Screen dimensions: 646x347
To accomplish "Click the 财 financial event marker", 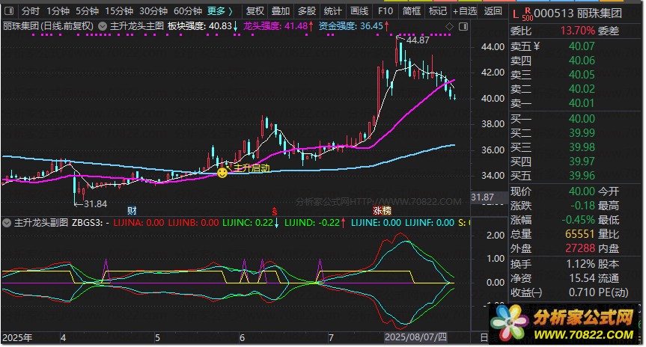I will (x=132, y=211).
